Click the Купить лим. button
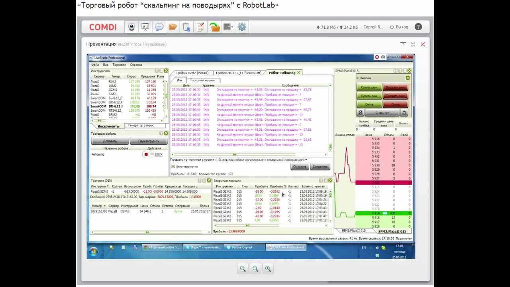Screen dimensions: 510x287 pos(369,96)
